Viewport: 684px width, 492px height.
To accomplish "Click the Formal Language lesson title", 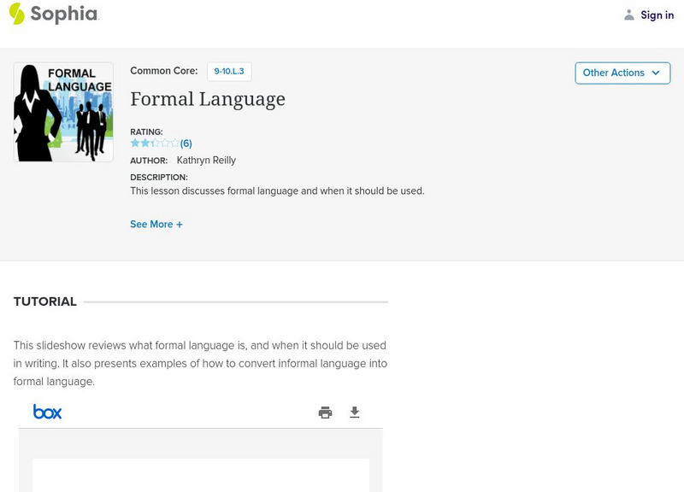I will (x=208, y=99).
